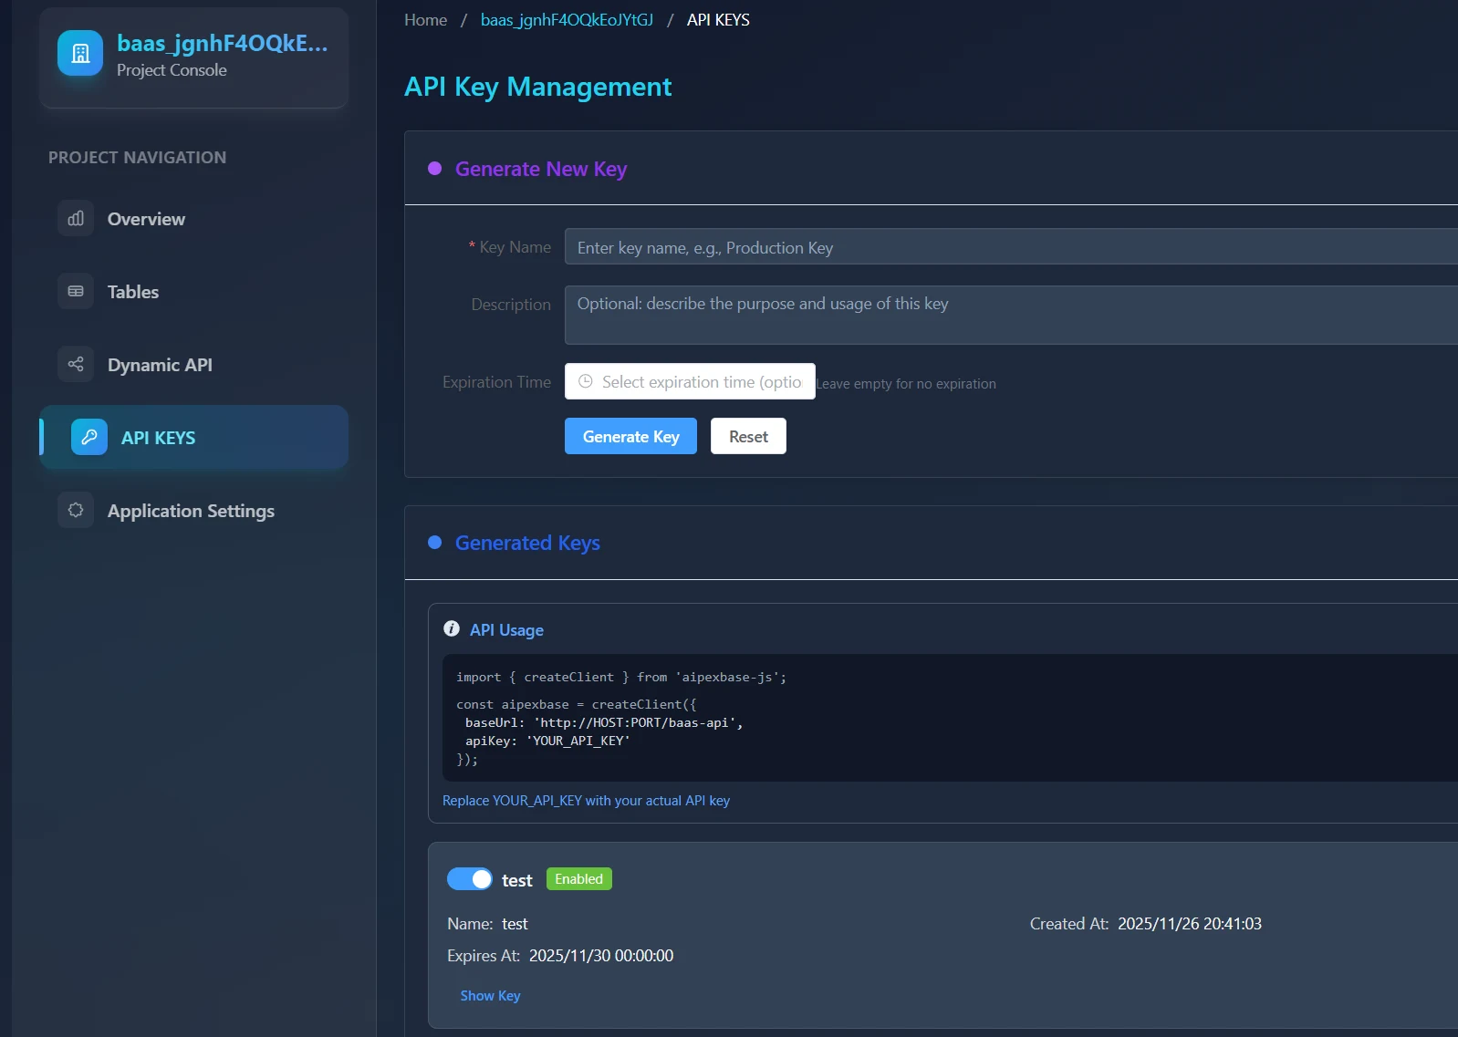Open Dynamic API from sidebar
1458x1037 pixels.
click(x=160, y=365)
